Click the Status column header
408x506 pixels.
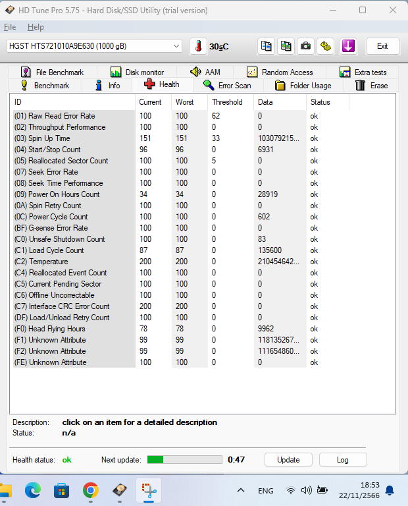tap(328, 102)
